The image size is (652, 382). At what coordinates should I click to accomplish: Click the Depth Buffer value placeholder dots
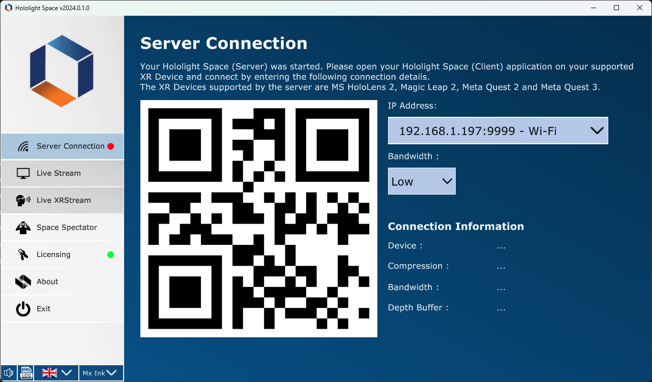(x=501, y=309)
